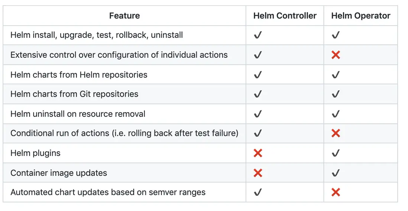
Task: Click Helm Operator checkmark for Helm repositories row
Action: (x=336, y=75)
